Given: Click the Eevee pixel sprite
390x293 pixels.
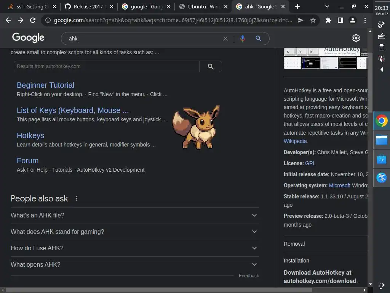Looking at the screenshot, I should click(196, 127).
